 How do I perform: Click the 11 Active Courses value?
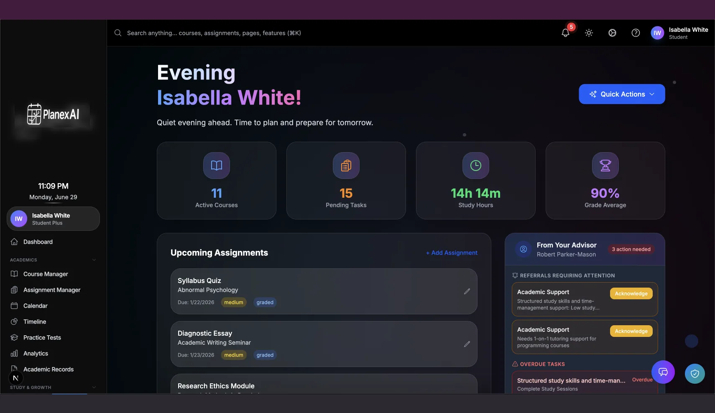click(x=217, y=193)
